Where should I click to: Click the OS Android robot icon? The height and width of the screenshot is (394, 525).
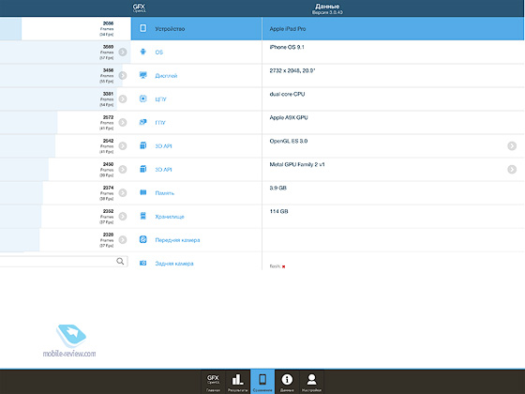(x=142, y=52)
